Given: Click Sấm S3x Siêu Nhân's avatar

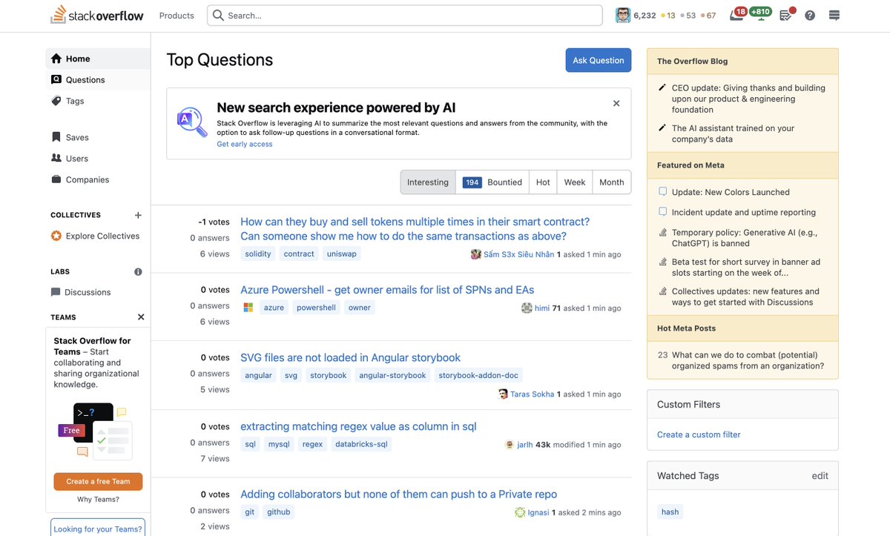Looking at the screenshot, I should 476,254.
